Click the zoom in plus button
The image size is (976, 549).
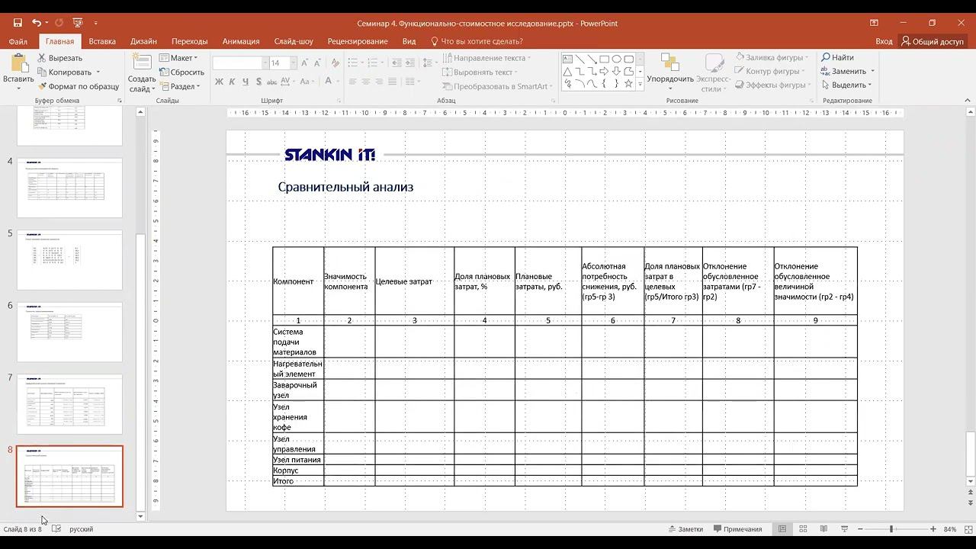[x=933, y=529]
